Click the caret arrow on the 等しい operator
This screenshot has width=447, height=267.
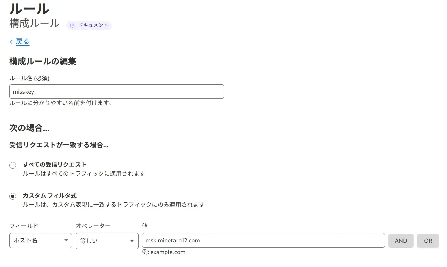[x=132, y=241]
